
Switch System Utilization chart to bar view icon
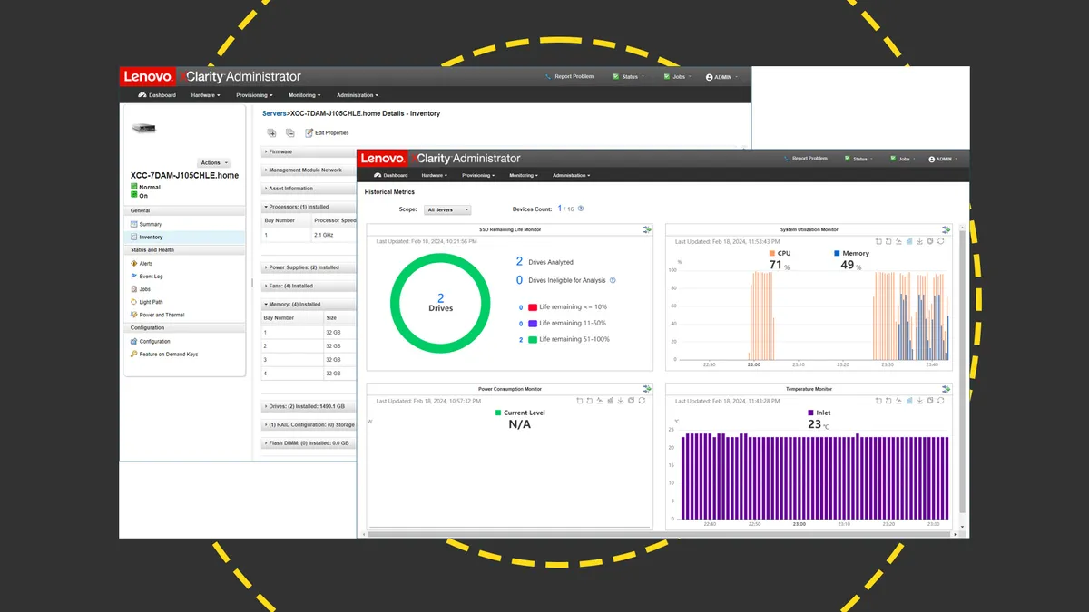pos(910,242)
